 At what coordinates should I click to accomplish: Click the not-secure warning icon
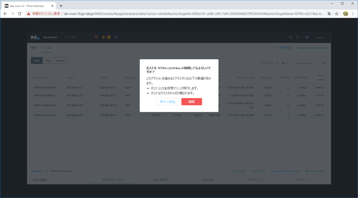(x=28, y=14)
